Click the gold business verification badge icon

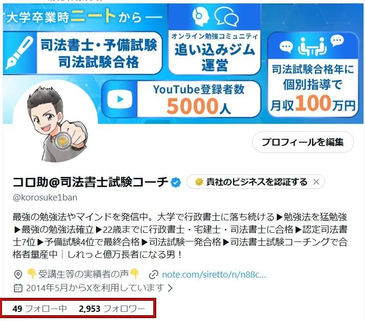199,182
